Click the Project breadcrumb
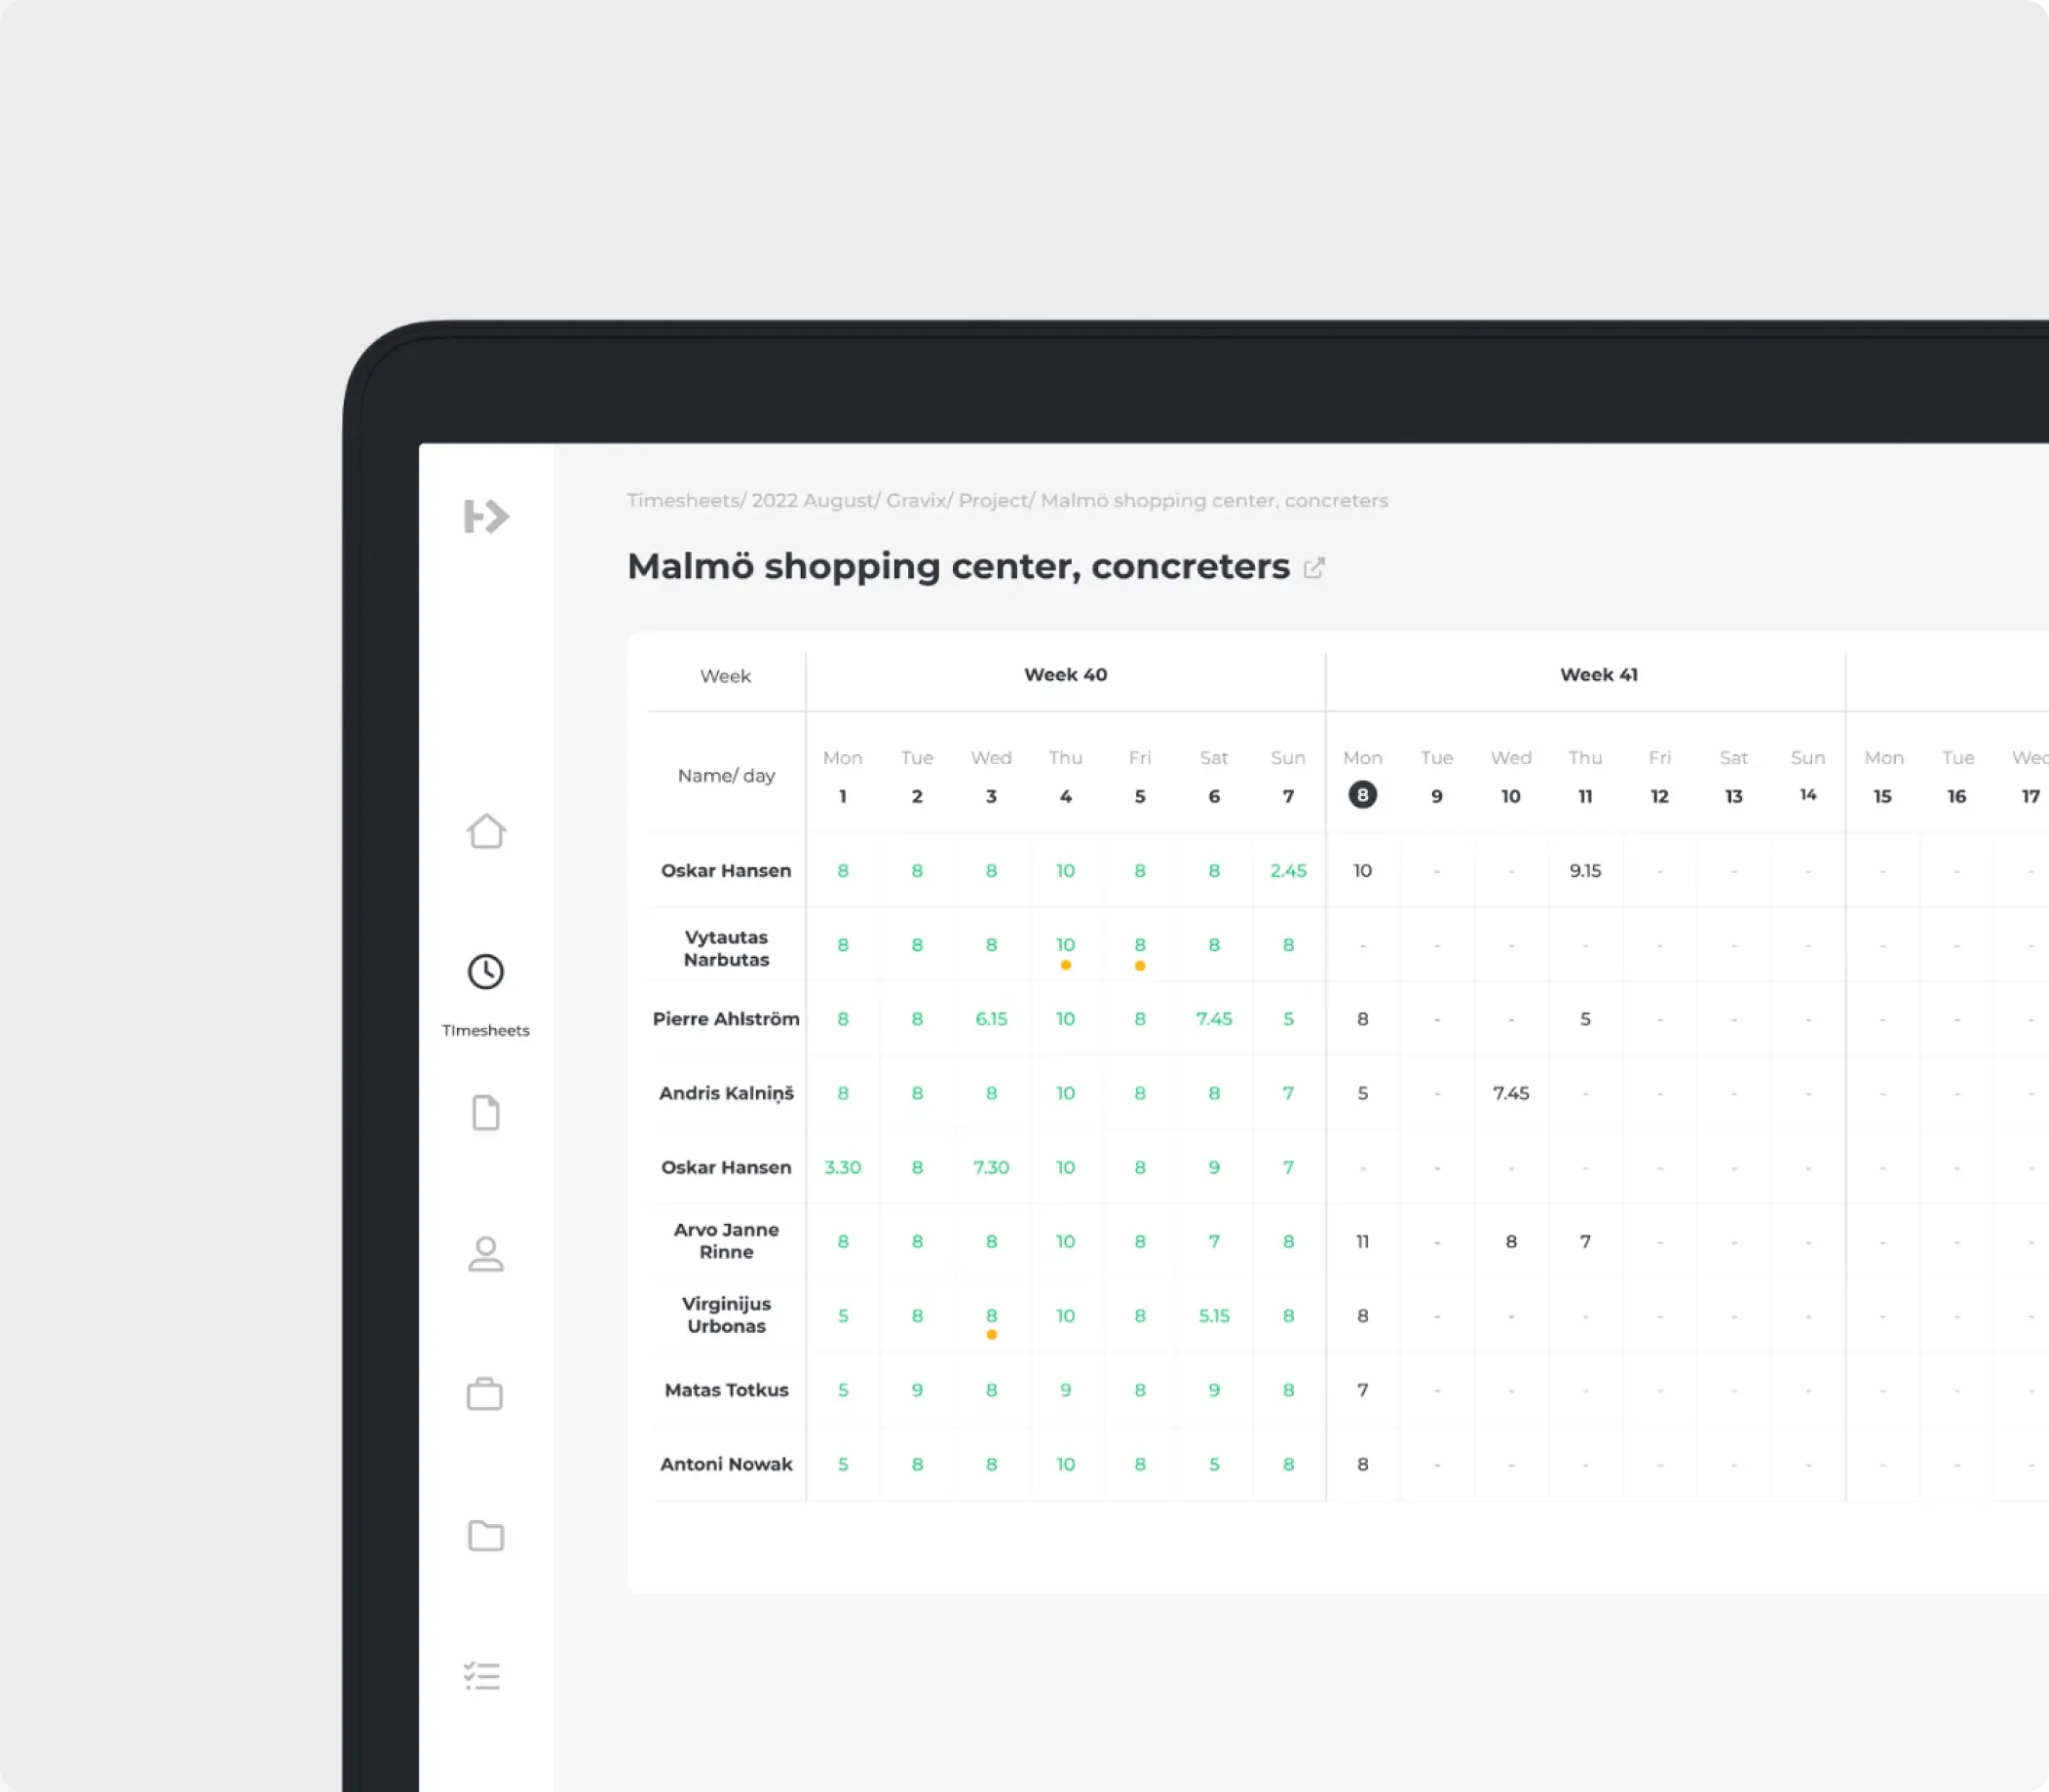2049x1792 pixels. 993,500
